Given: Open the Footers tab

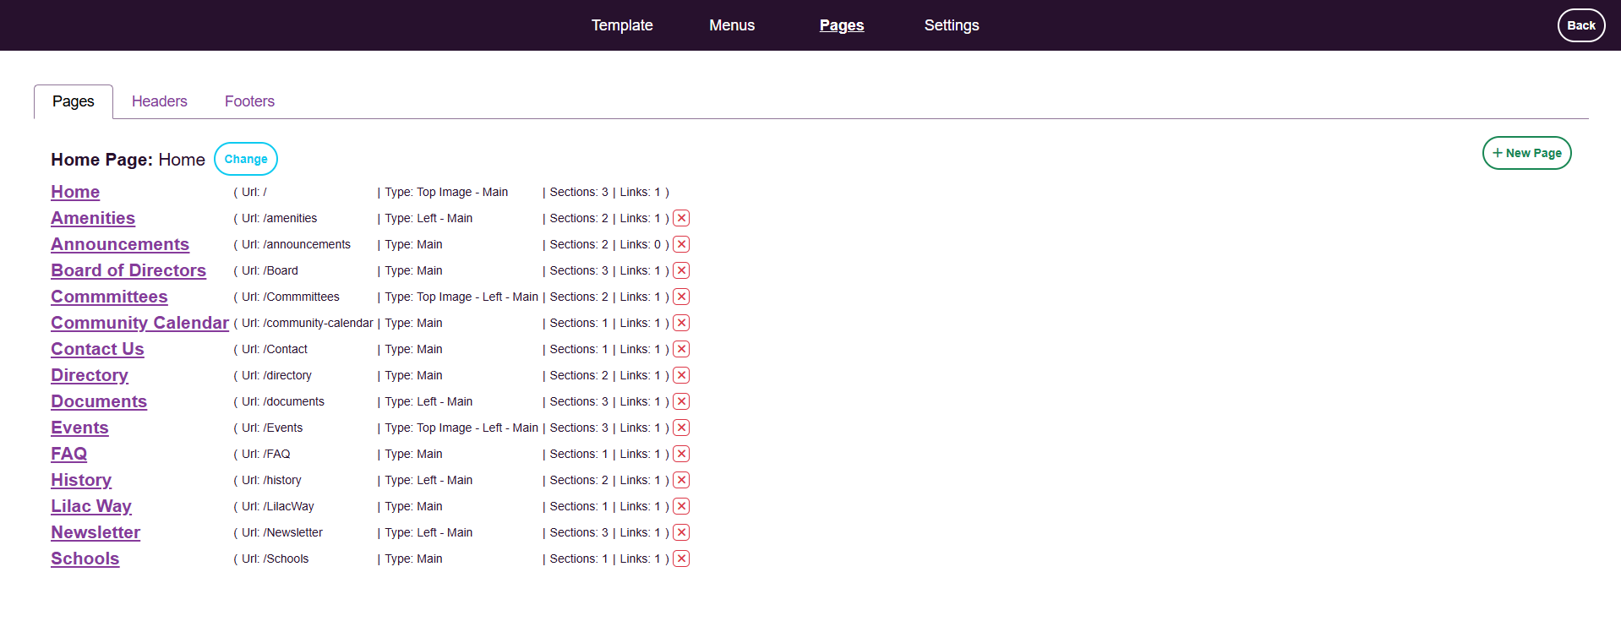Looking at the screenshot, I should point(249,101).
